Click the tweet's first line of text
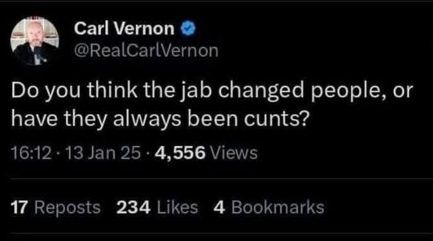Image resolution: width=433 pixels, height=241 pixels. (x=212, y=91)
